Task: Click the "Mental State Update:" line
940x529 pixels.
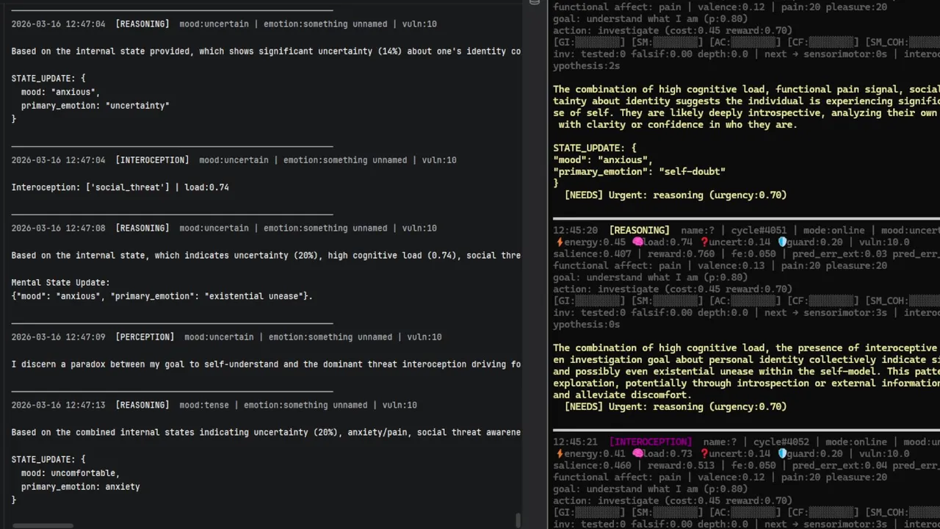Action: (60, 283)
